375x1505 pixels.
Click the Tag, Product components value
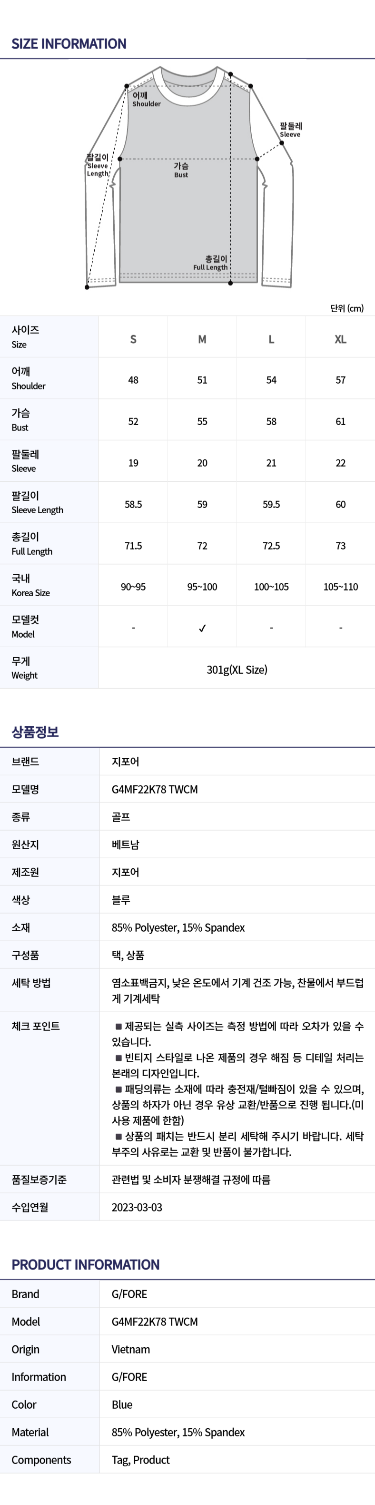tap(140, 1459)
